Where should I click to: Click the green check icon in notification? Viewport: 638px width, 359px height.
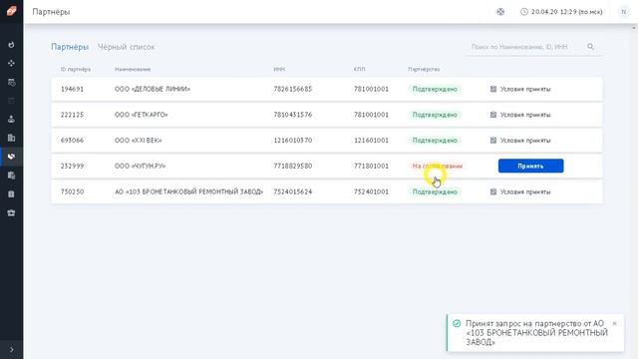click(x=457, y=323)
